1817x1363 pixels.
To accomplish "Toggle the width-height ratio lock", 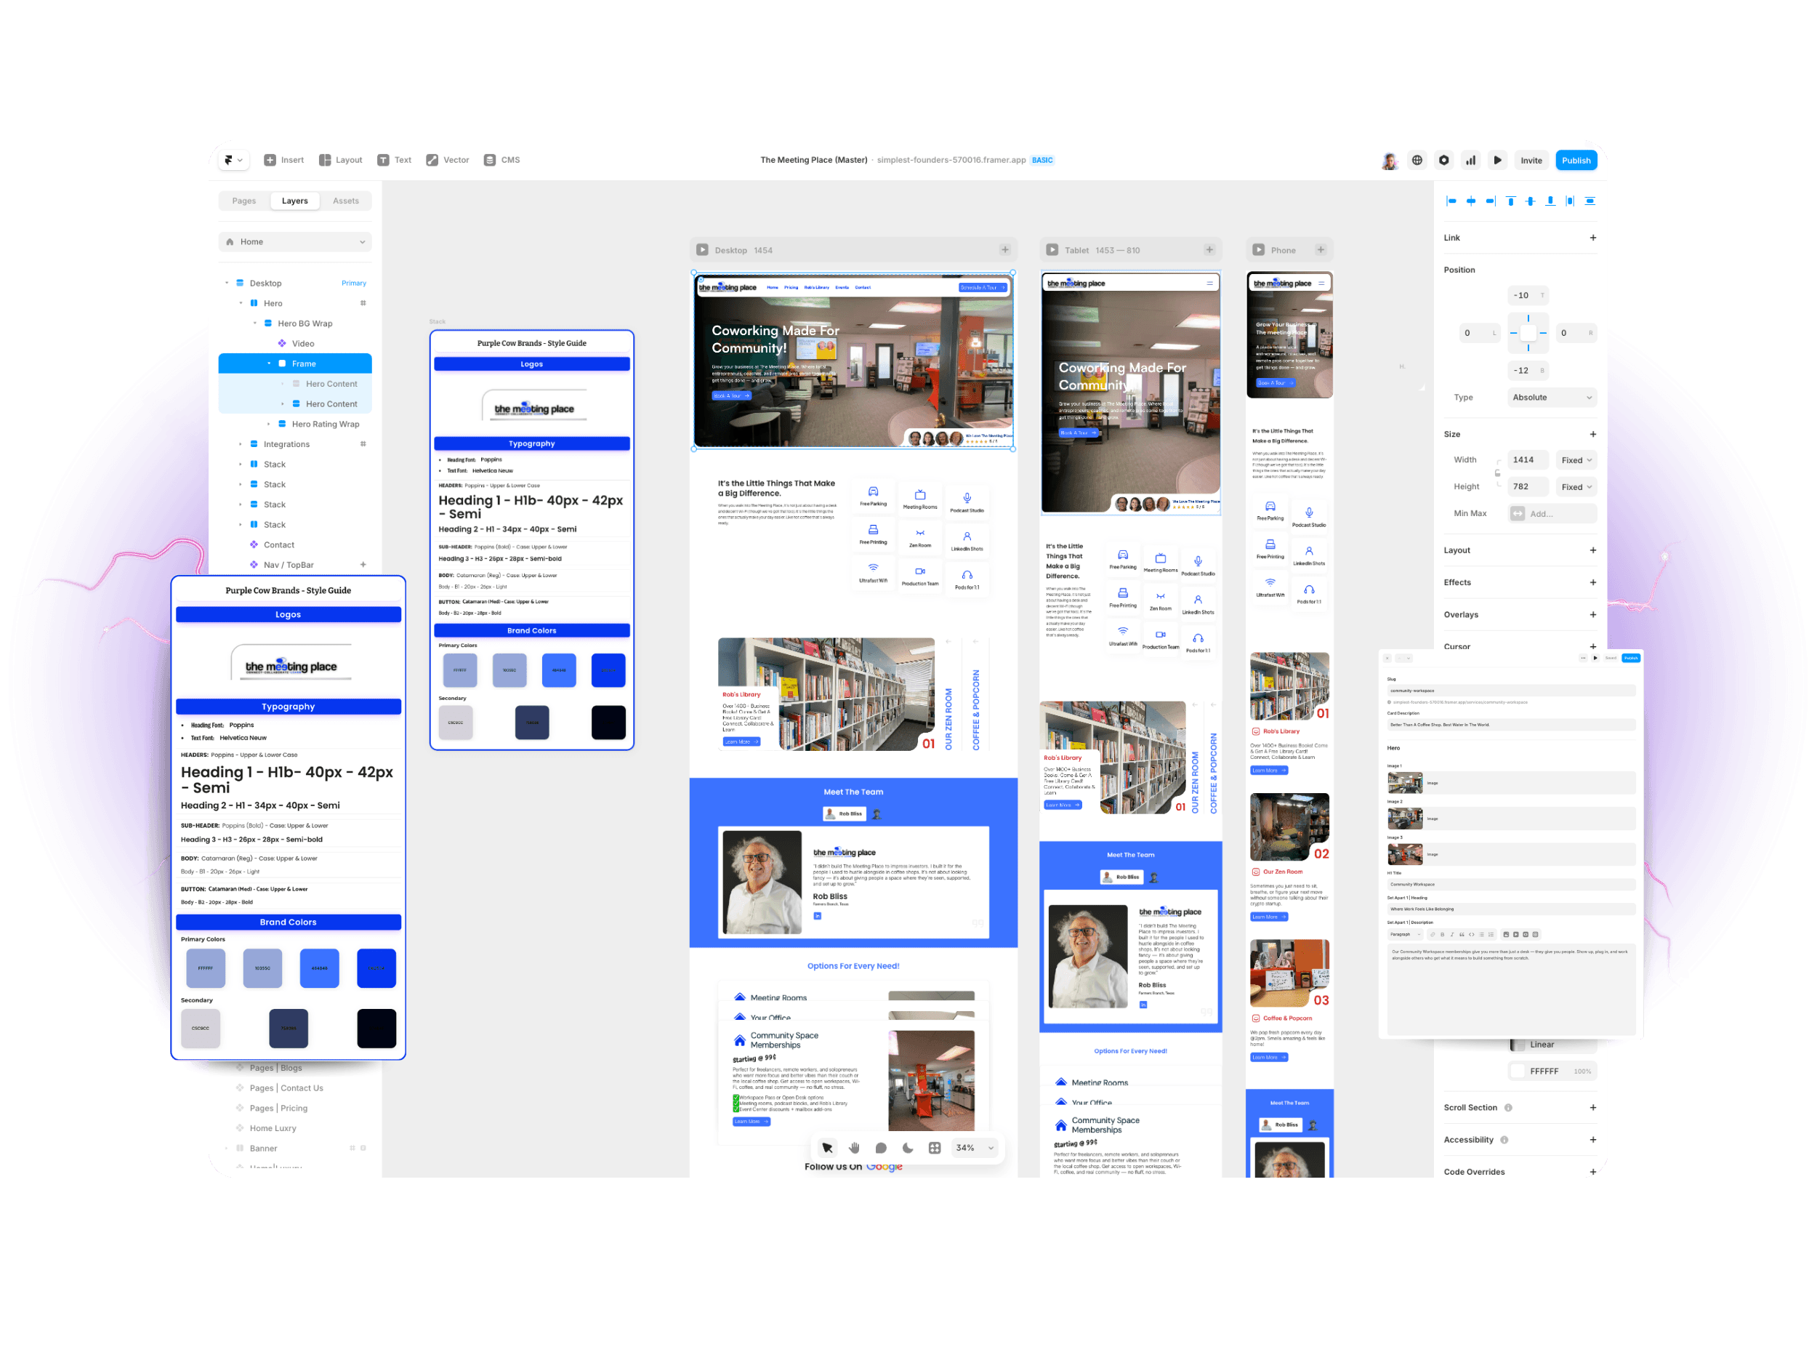I will [x=1497, y=473].
